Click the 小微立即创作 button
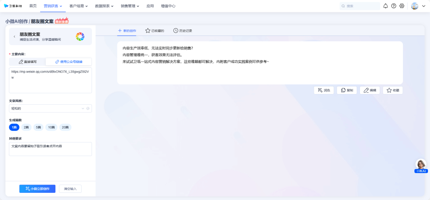The height and width of the screenshot is (200, 430). 37,188
